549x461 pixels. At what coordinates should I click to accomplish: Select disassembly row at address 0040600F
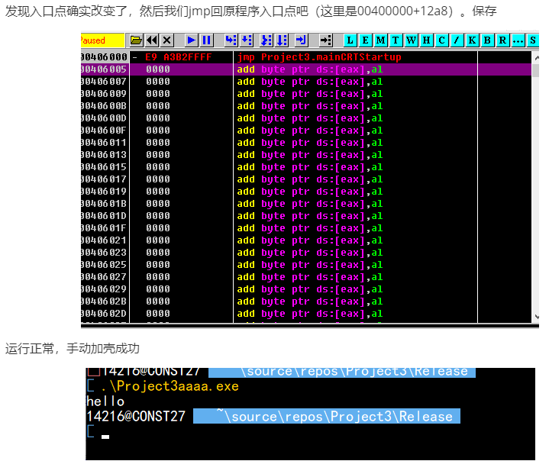pyautogui.click(x=306, y=131)
